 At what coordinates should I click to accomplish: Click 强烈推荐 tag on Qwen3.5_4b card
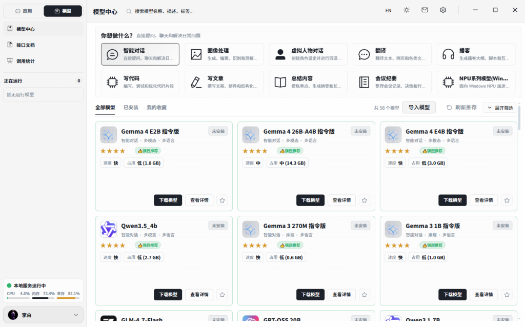(x=148, y=246)
